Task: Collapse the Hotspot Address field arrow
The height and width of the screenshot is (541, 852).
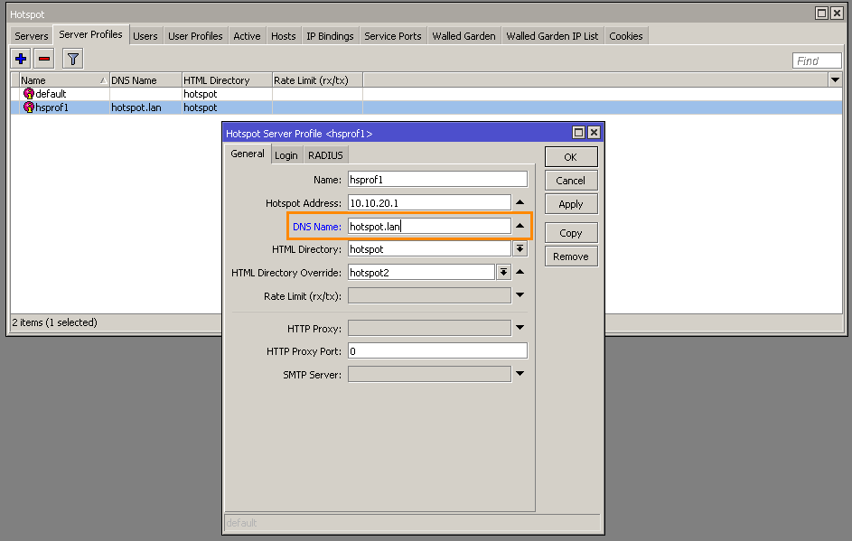Action: (x=520, y=202)
